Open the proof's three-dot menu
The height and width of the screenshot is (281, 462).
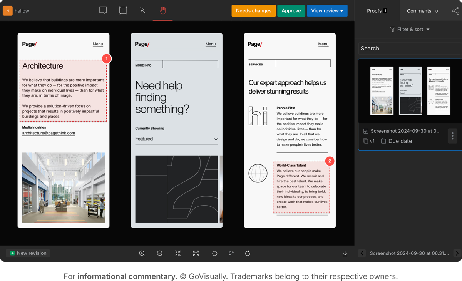click(x=452, y=135)
